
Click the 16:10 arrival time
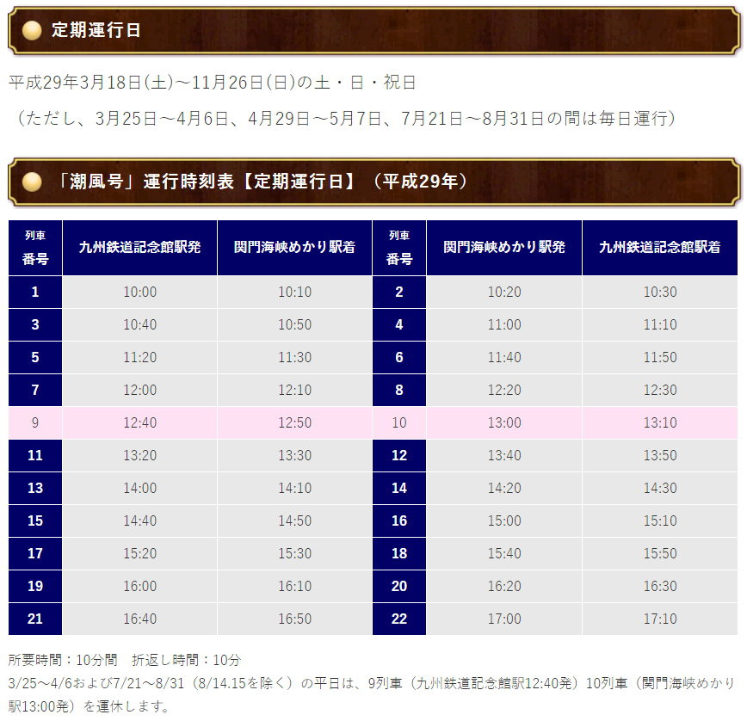[294, 586]
